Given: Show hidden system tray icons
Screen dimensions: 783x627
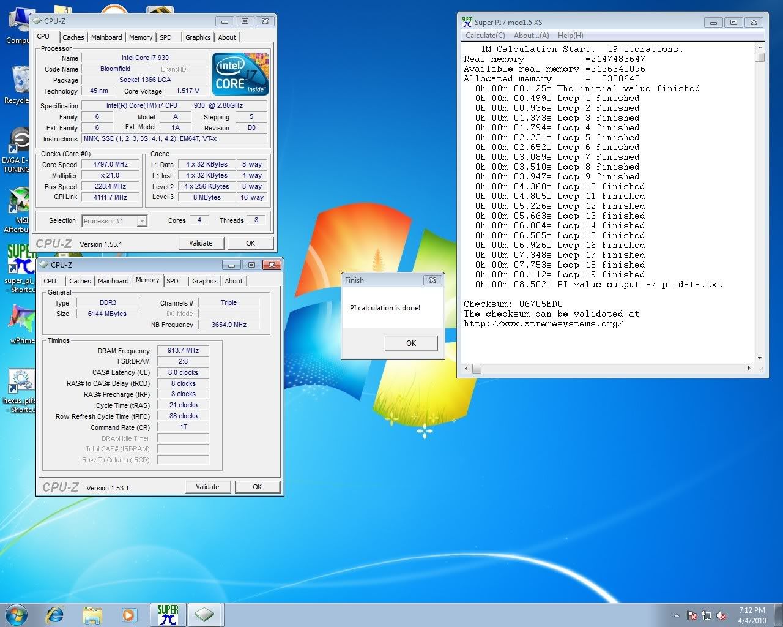Looking at the screenshot, I should [x=677, y=615].
